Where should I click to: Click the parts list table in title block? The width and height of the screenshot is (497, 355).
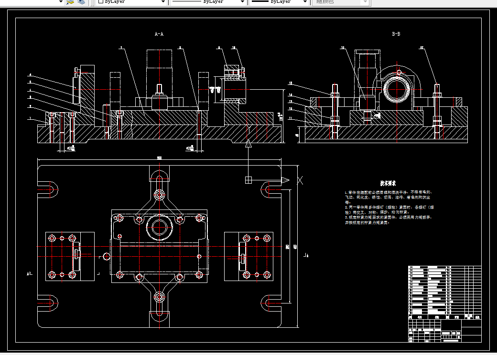point(445,292)
